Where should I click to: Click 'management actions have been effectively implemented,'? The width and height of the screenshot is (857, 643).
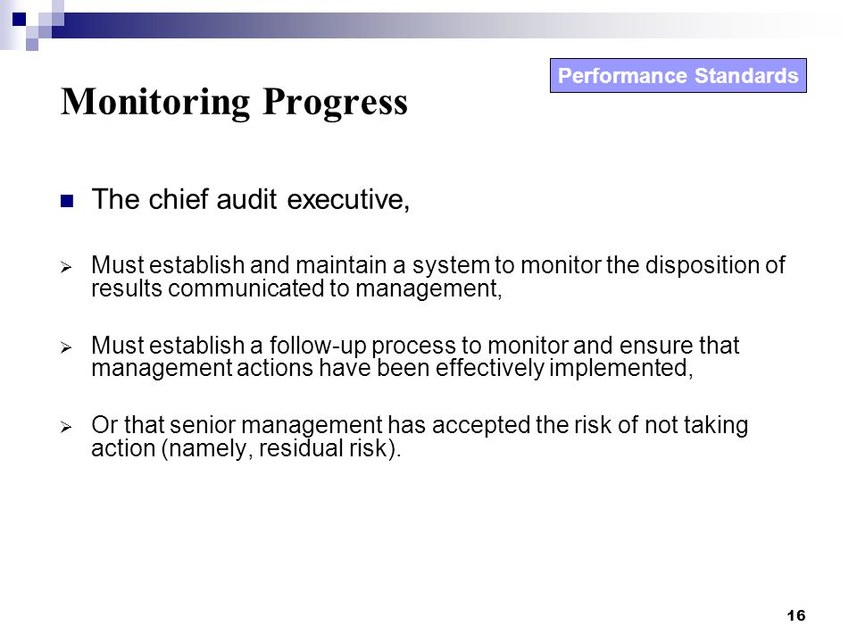pos(392,368)
